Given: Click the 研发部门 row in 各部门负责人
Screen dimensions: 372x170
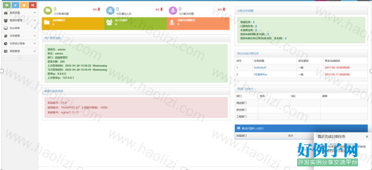Looking at the screenshot, I should pyautogui.click(x=301, y=110).
